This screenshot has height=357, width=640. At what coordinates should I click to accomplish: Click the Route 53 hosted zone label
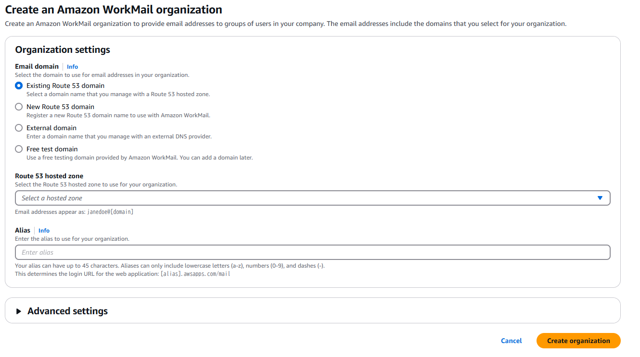49,176
